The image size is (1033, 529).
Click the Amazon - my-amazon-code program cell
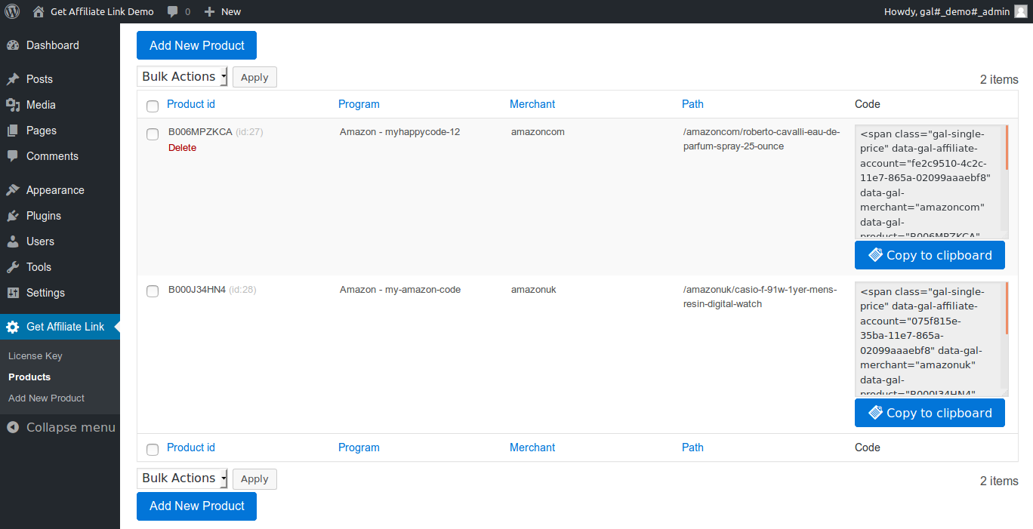click(400, 290)
